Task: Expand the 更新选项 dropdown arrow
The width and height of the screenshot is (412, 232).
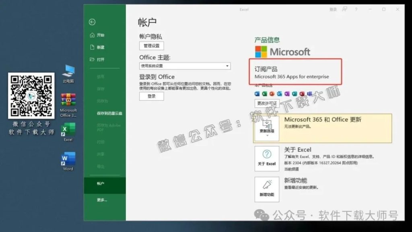Action: [x=267, y=135]
